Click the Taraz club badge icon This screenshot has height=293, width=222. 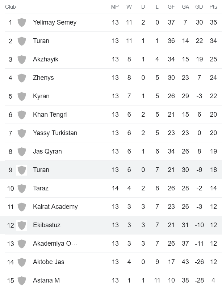pyautogui.click(x=22, y=188)
